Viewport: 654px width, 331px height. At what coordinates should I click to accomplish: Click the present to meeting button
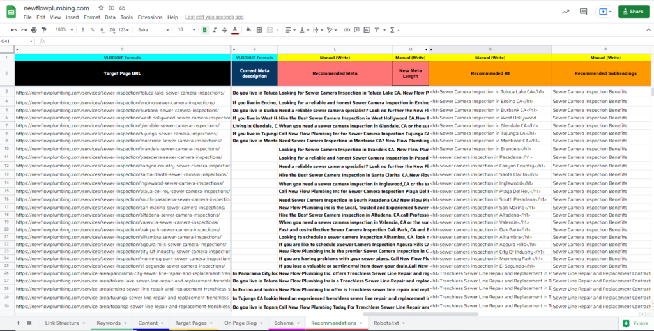point(604,12)
